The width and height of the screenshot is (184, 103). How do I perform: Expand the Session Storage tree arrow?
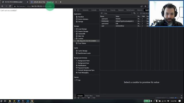coord(75,31)
